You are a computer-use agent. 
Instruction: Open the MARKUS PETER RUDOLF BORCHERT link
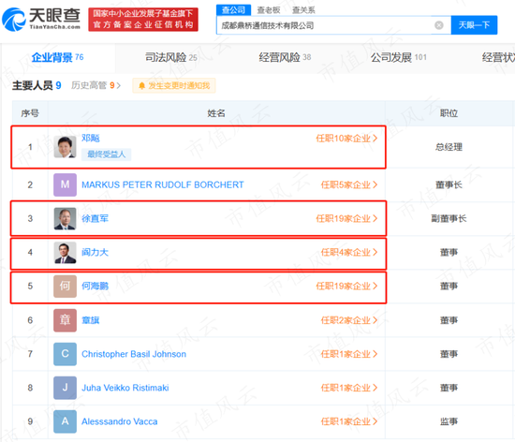tap(163, 184)
